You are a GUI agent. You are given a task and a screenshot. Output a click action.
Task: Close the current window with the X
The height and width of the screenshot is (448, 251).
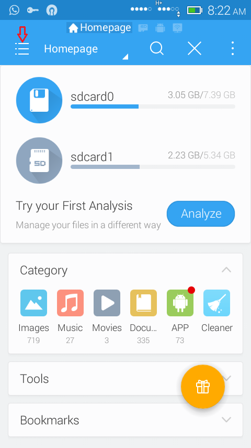coord(195,48)
